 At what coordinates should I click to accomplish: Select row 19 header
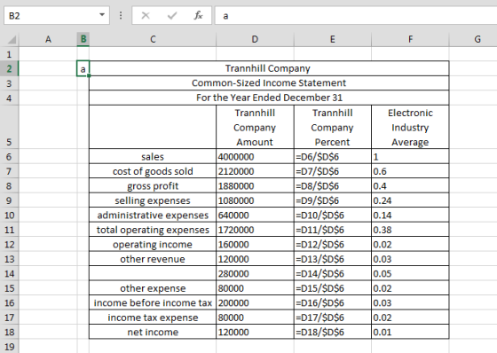click(9, 346)
